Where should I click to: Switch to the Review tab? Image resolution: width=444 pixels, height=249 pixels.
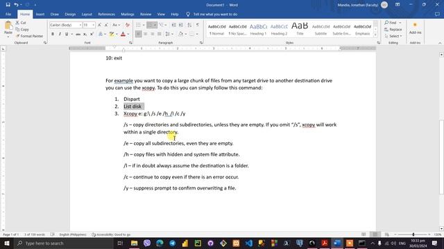pos(146,14)
